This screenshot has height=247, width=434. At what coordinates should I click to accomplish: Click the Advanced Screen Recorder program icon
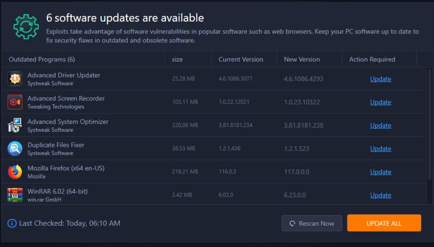click(x=15, y=102)
